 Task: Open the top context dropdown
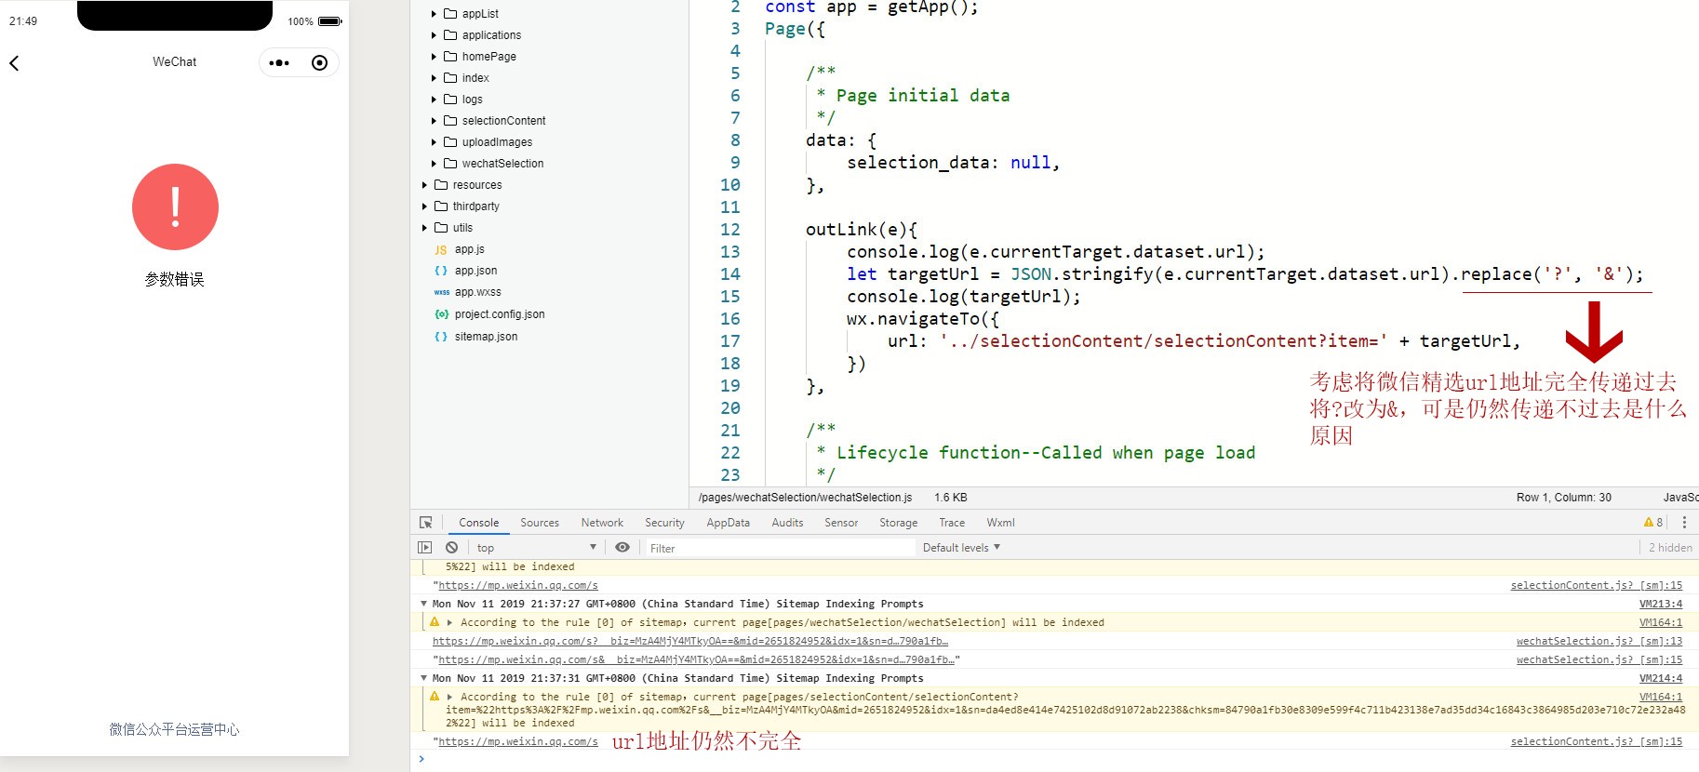tap(536, 548)
